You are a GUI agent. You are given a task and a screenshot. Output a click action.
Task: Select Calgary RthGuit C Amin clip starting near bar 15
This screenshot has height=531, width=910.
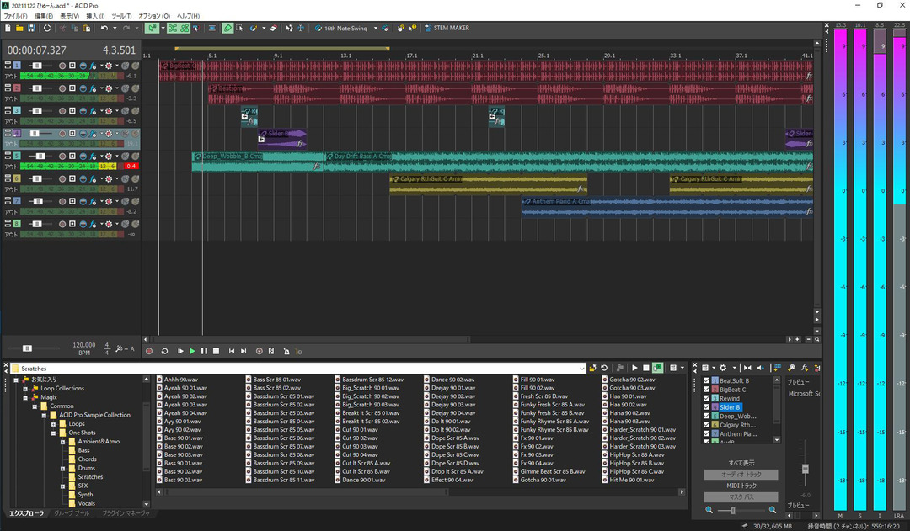click(x=488, y=184)
